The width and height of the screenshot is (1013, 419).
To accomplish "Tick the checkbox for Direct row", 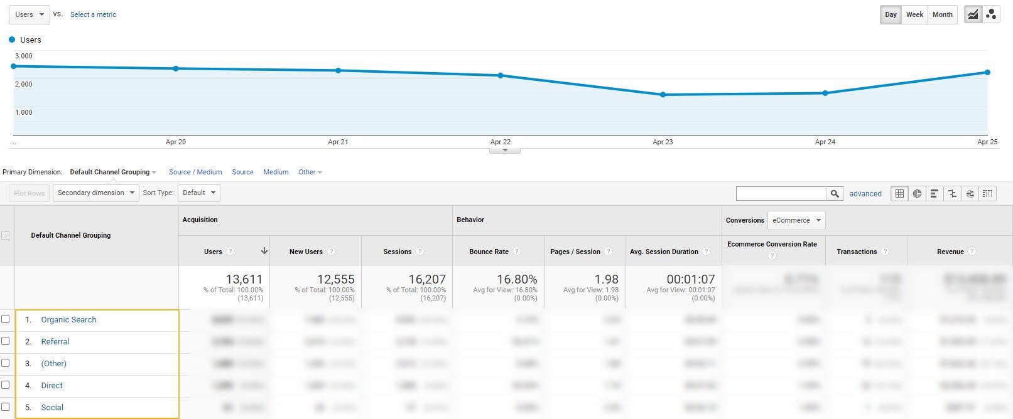I will coord(6,385).
